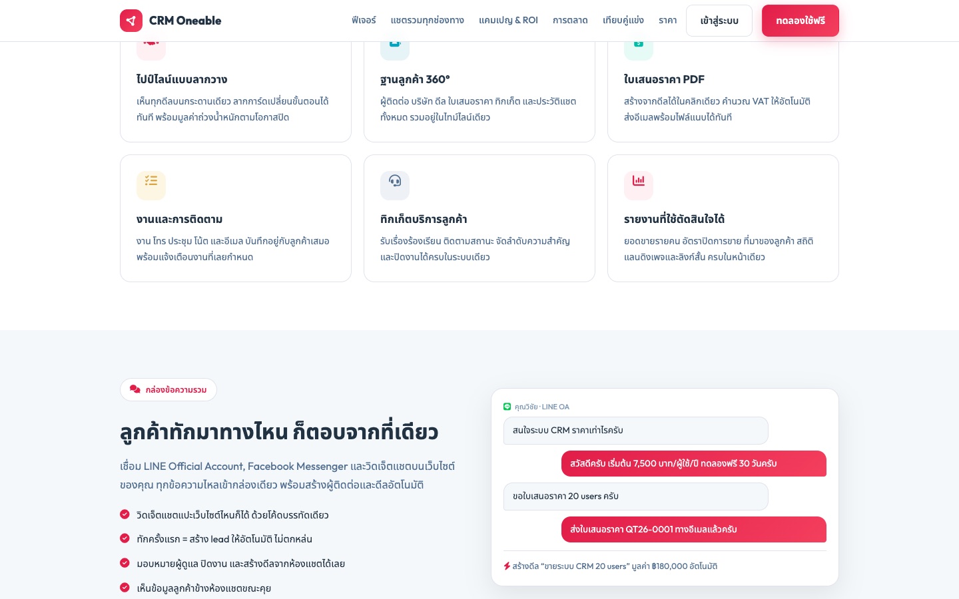Select เทียบคู่แข่ง in the top navigation
Image resolution: width=959 pixels, height=599 pixels.
coord(623,20)
